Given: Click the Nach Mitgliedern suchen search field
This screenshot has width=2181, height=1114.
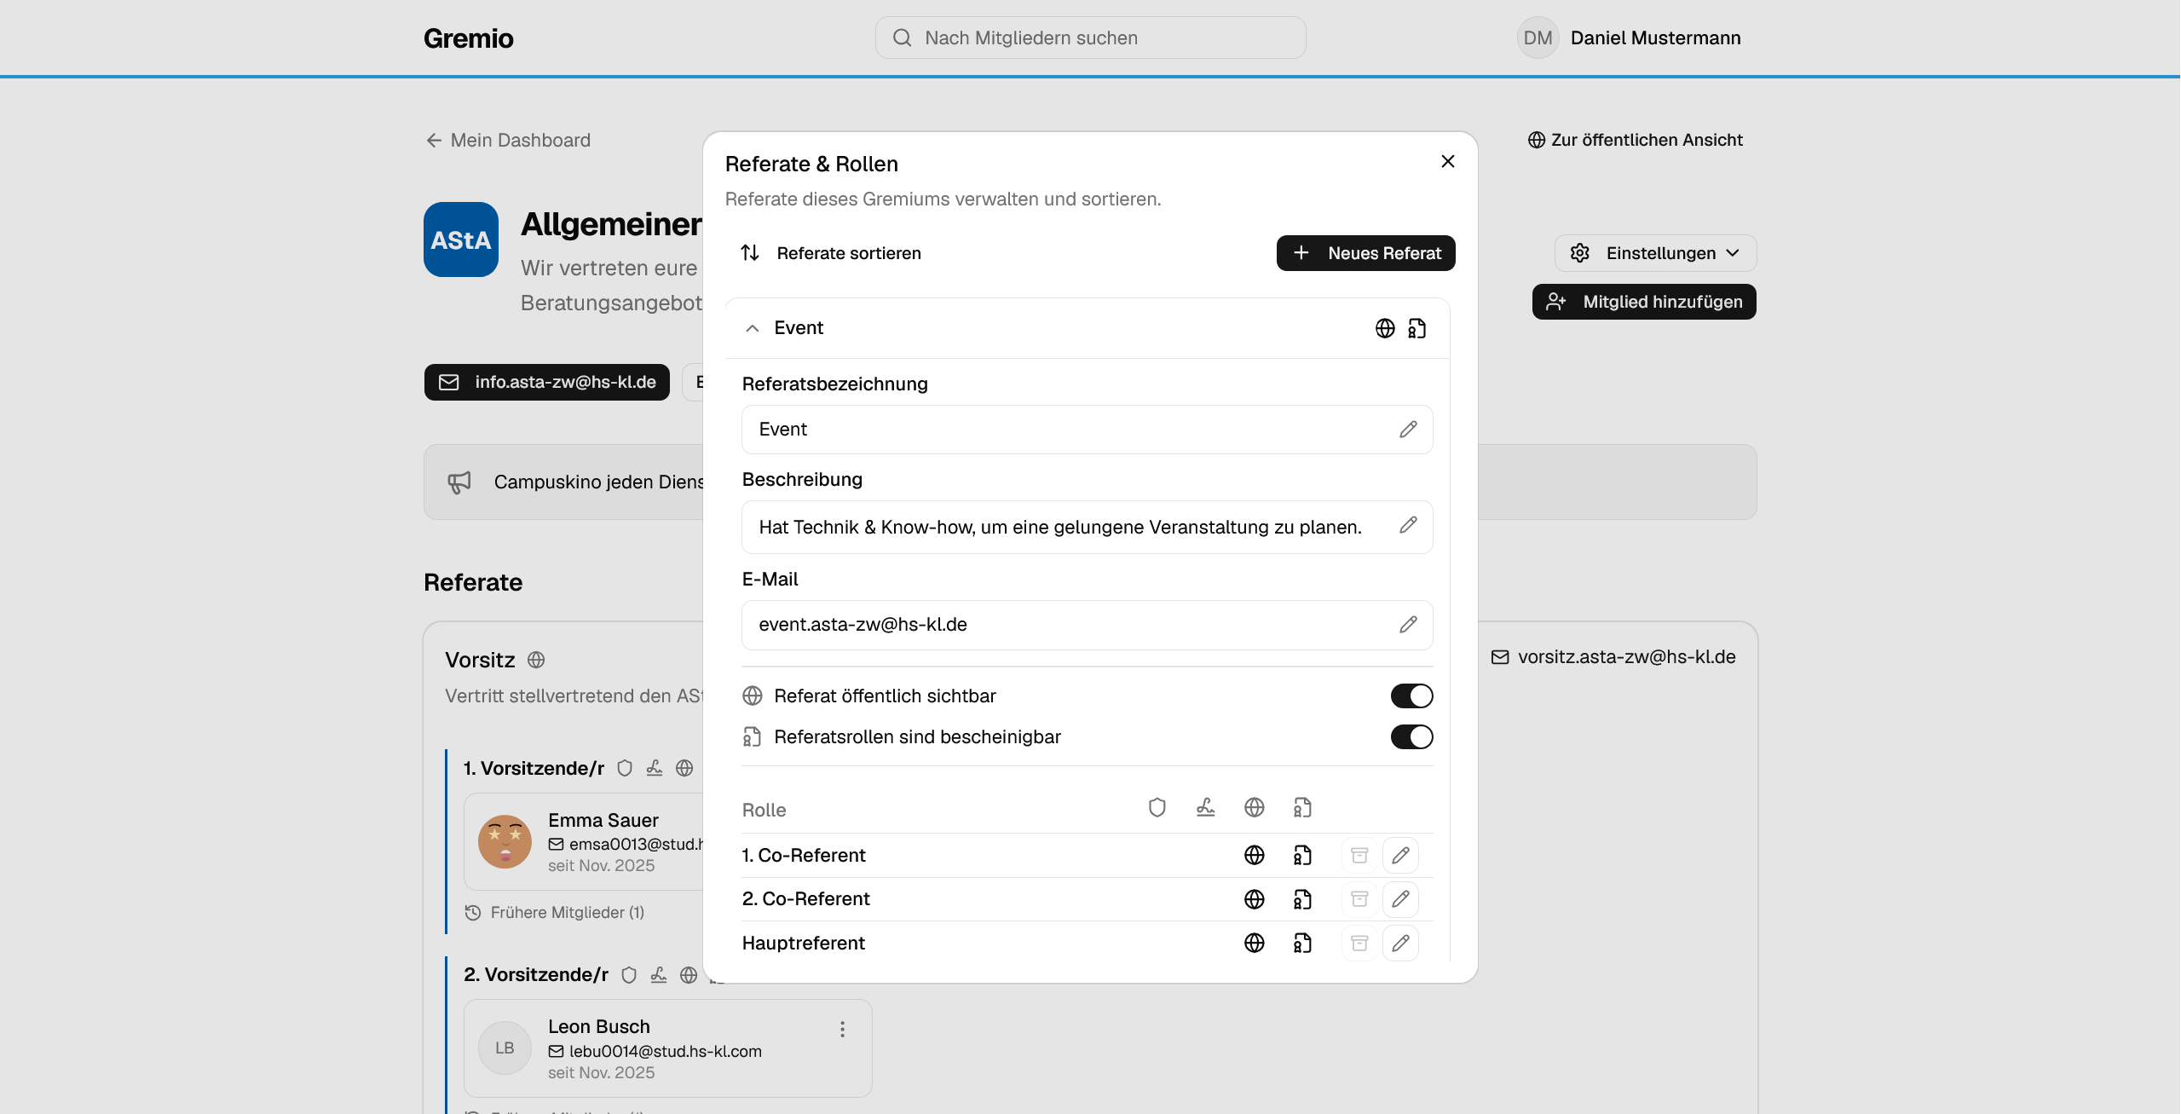Looking at the screenshot, I should pos(1090,38).
